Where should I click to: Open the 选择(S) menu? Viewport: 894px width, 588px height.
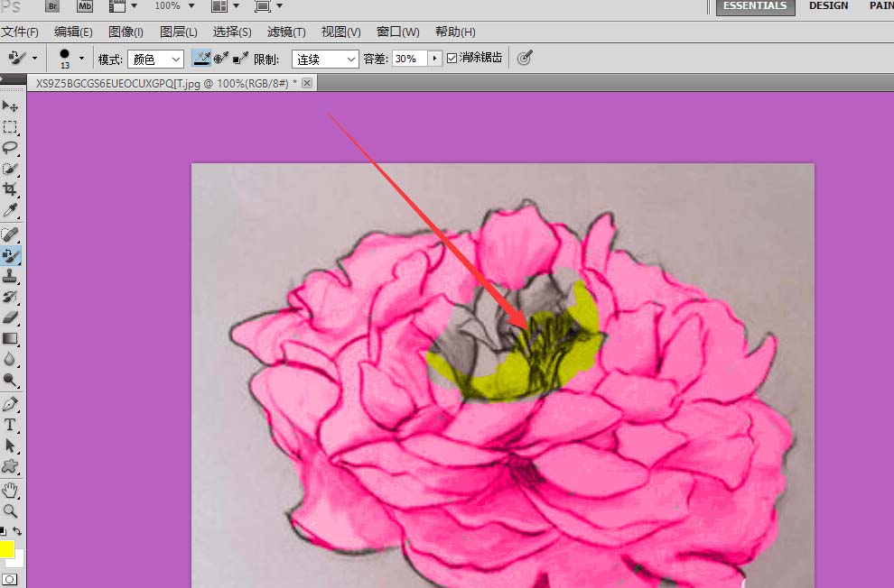232,32
